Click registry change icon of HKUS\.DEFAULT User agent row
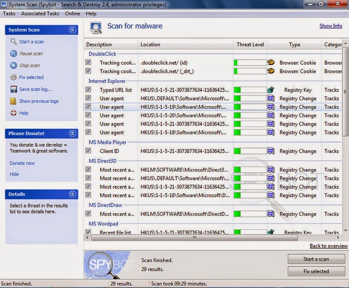The height and width of the screenshot is (288, 349). click(271, 99)
